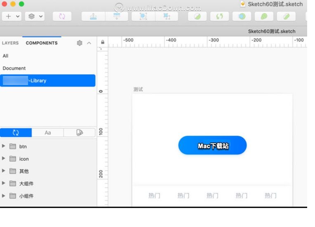Click the blue Mac下载站 button on canvas

point(213,146)
